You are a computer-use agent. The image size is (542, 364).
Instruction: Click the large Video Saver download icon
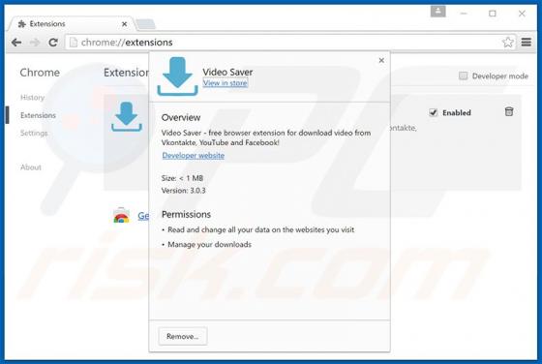pyautogui.click(x=177, y=76)
